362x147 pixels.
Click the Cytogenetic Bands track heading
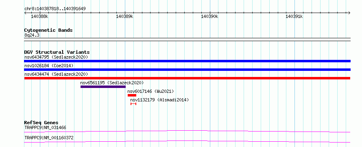pyautogui.click(x=48, y=30)
